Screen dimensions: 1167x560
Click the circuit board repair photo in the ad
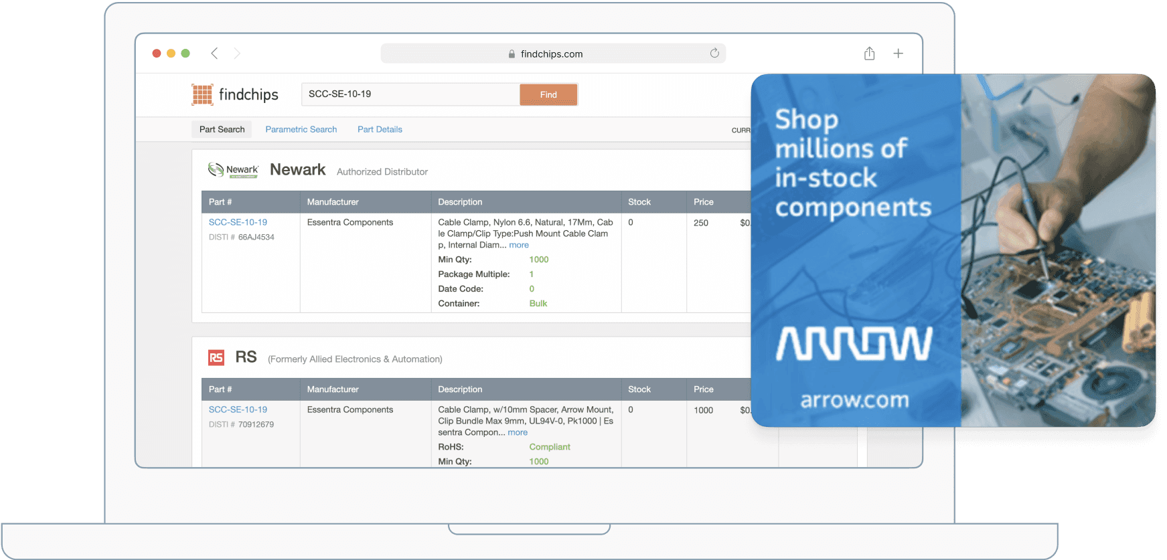(x=1058, y=250)
